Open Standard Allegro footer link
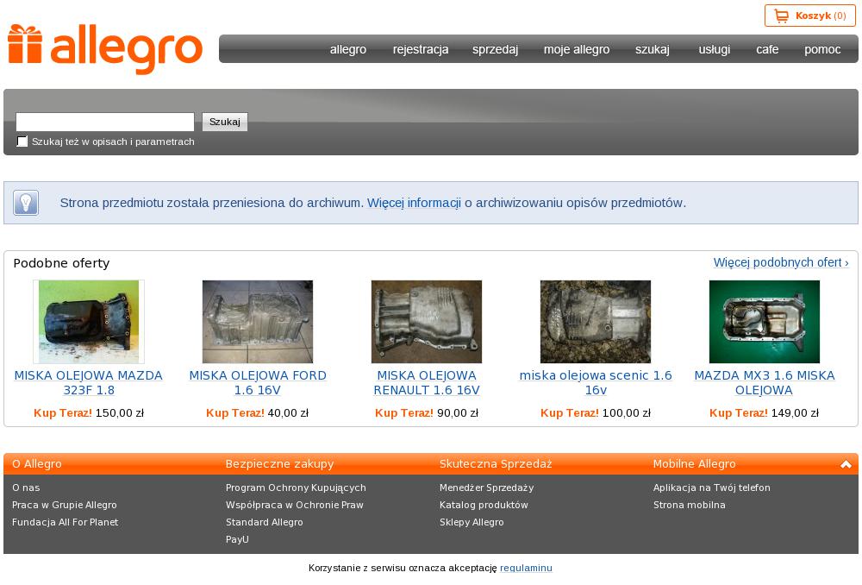 [264, 522]
